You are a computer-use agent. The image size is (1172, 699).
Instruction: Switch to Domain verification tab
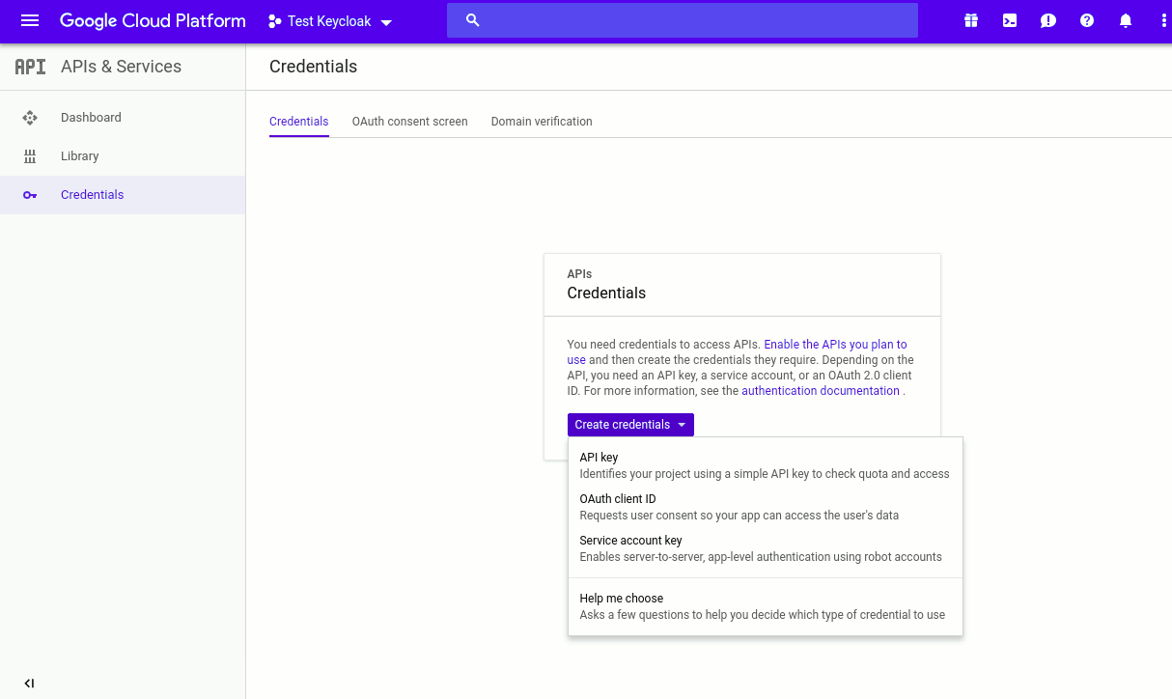coord(542,122)
